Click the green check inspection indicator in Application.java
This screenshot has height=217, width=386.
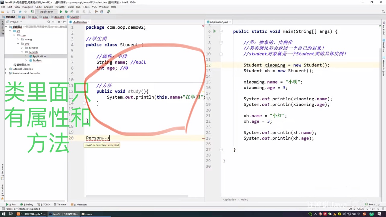tap(380, 26)
